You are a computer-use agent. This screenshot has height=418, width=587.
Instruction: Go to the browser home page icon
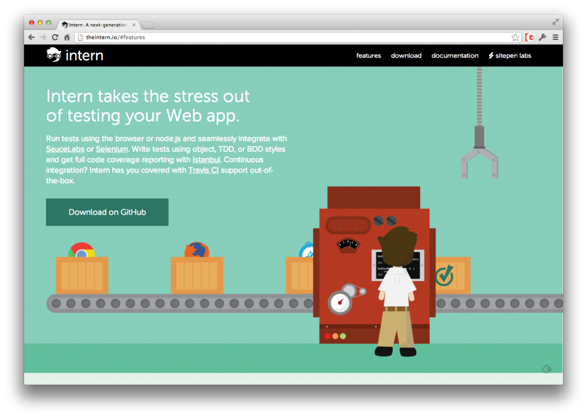(67, 37)
